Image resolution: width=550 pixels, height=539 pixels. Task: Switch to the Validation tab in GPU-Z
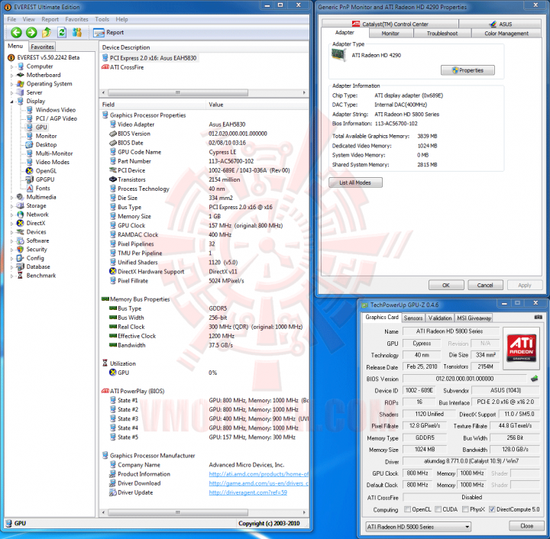coord(440,318)
